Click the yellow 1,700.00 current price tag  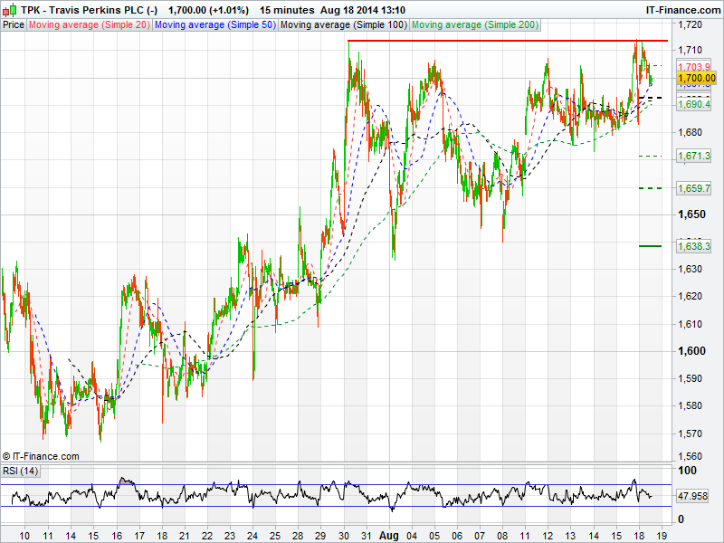pos(696,79)
